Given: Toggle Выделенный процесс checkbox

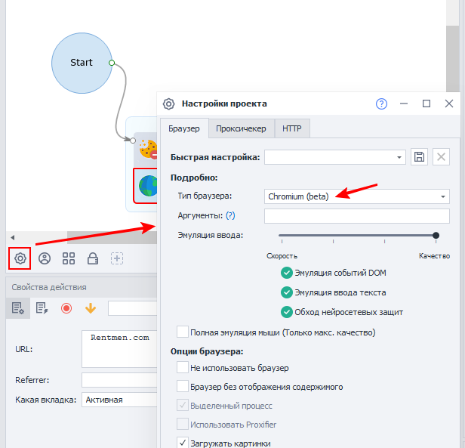Looking at the screenshot, I should tap(183, 405).
